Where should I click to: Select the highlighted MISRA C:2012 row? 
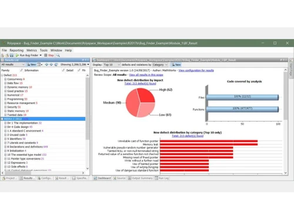click(x=43, y=119)
